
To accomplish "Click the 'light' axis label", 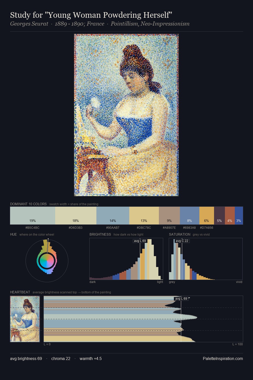I will 160,282.
